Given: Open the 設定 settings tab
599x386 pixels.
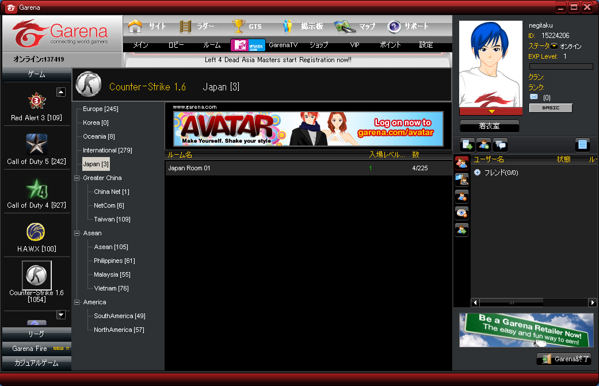Looking at the screenshot, I should click(426, 45).
